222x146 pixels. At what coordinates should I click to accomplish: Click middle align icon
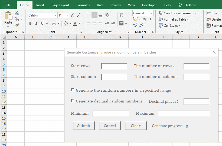(x=94, y=15)
